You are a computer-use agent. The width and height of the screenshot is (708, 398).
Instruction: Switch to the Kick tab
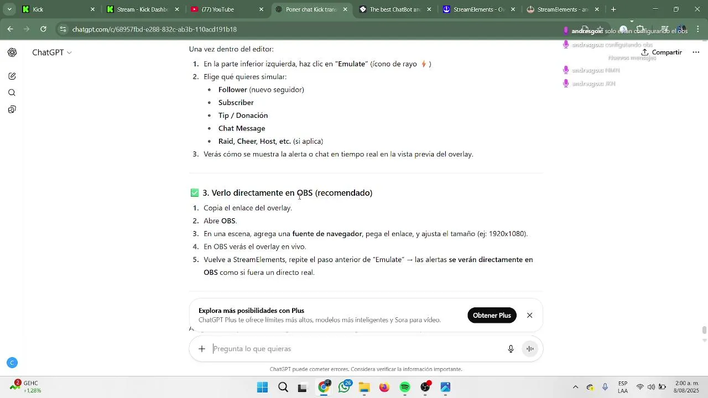[58, 9]
